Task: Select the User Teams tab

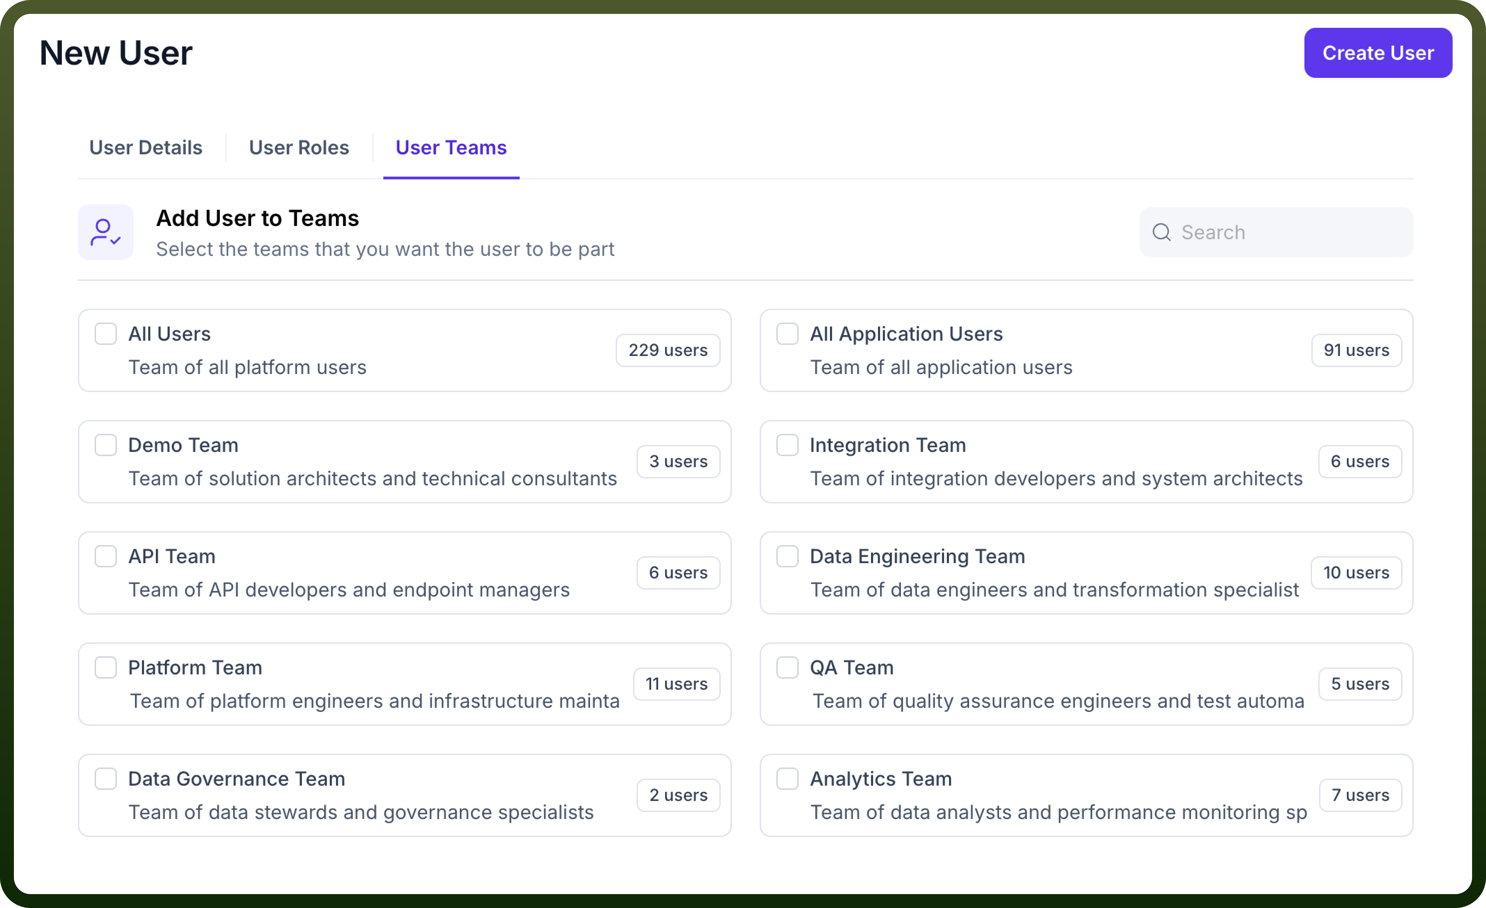Action: 451,148
